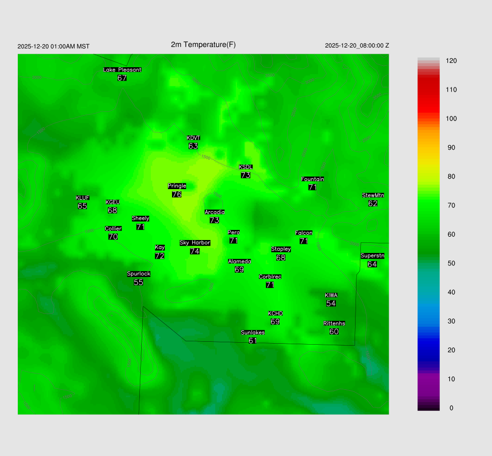Click the Sky Harbor station label
The height and width of the screenshot is (456, 492).
click(x=195, y=243)
